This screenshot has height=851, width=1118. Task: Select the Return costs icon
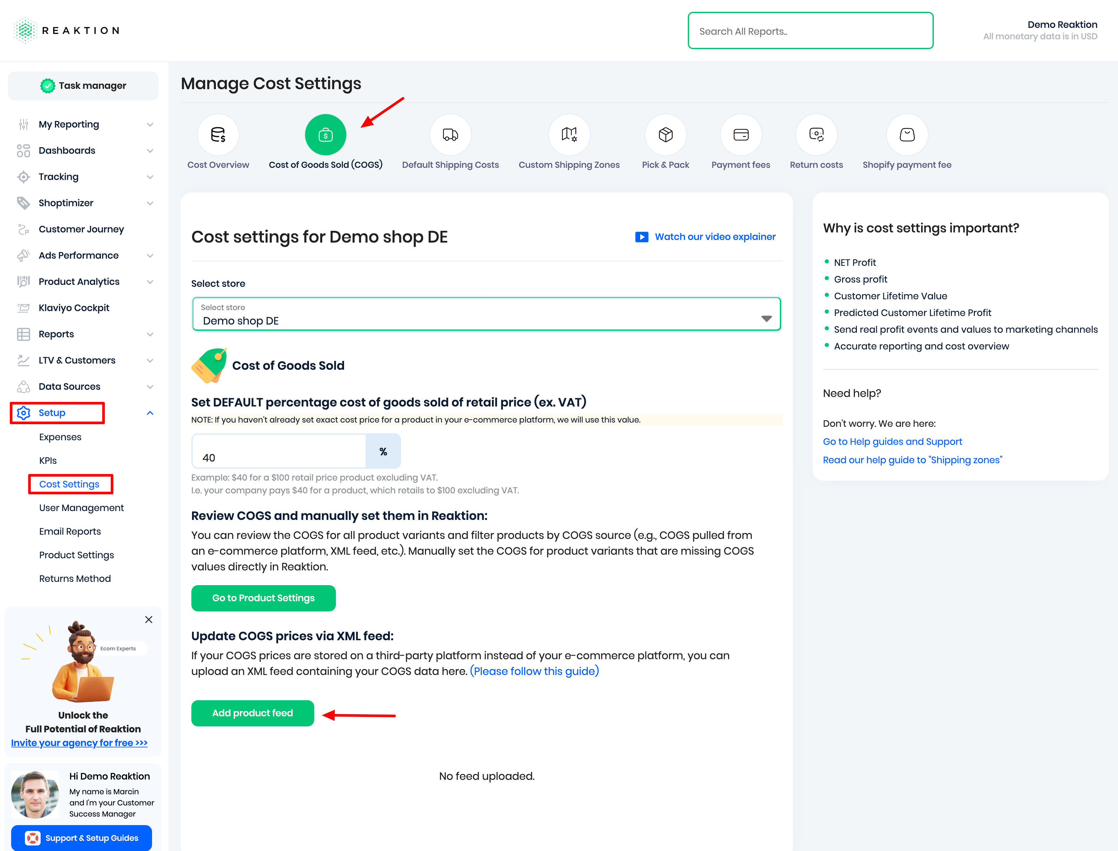(x=816, y=135)
